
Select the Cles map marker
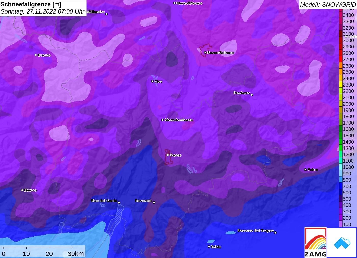[152, 81]
